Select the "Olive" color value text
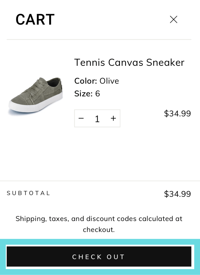Image resolution: width=200 pixels, height=275 pixels. pos(109,81)
